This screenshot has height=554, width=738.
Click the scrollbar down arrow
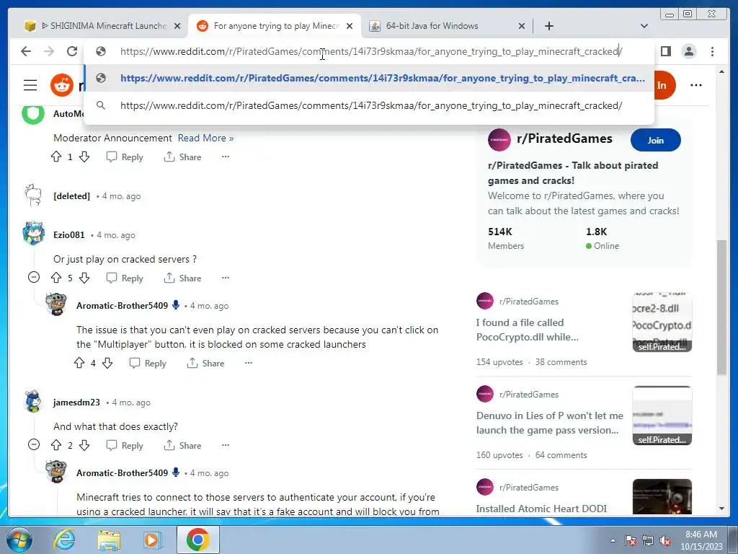pos(721,509)
